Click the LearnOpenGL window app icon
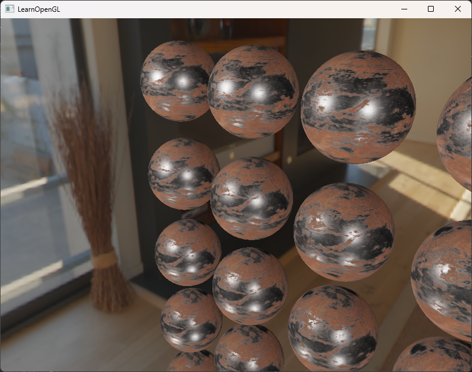Screen dimensions: 472x372 [9, 9]
